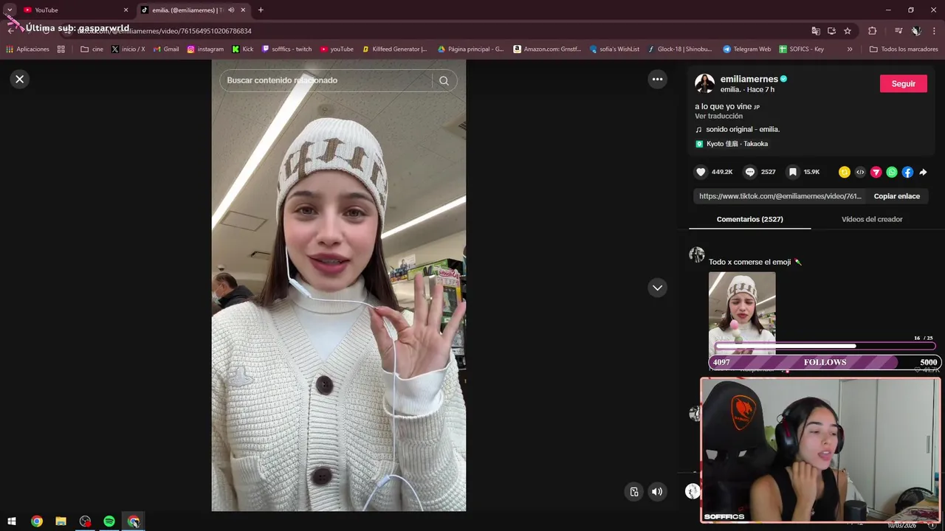Open the browser extensions puzzle icon
This screenshot has height=531, width=945.
click(x=872, y=31)
